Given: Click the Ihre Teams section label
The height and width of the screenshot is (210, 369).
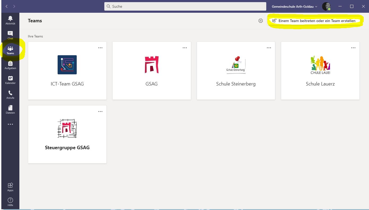Looking at the screenshot, I should pyautogui.click(x=35, y=36).
